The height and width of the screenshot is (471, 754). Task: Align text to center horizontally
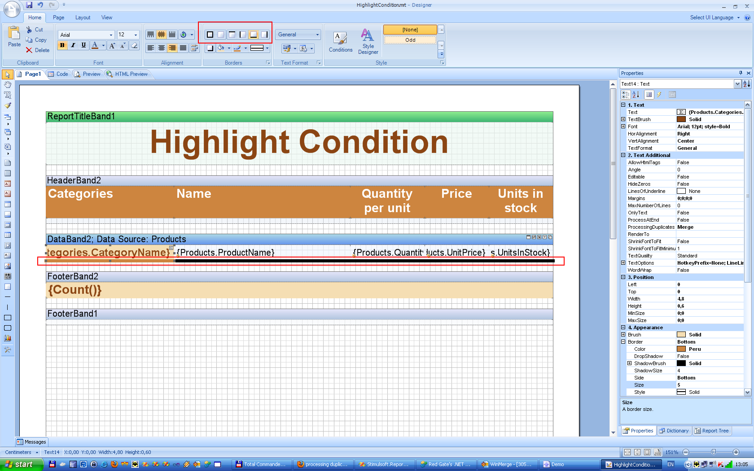162,48
